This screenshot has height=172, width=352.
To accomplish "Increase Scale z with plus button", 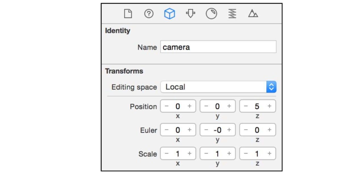I will click(x=269, y=154).
